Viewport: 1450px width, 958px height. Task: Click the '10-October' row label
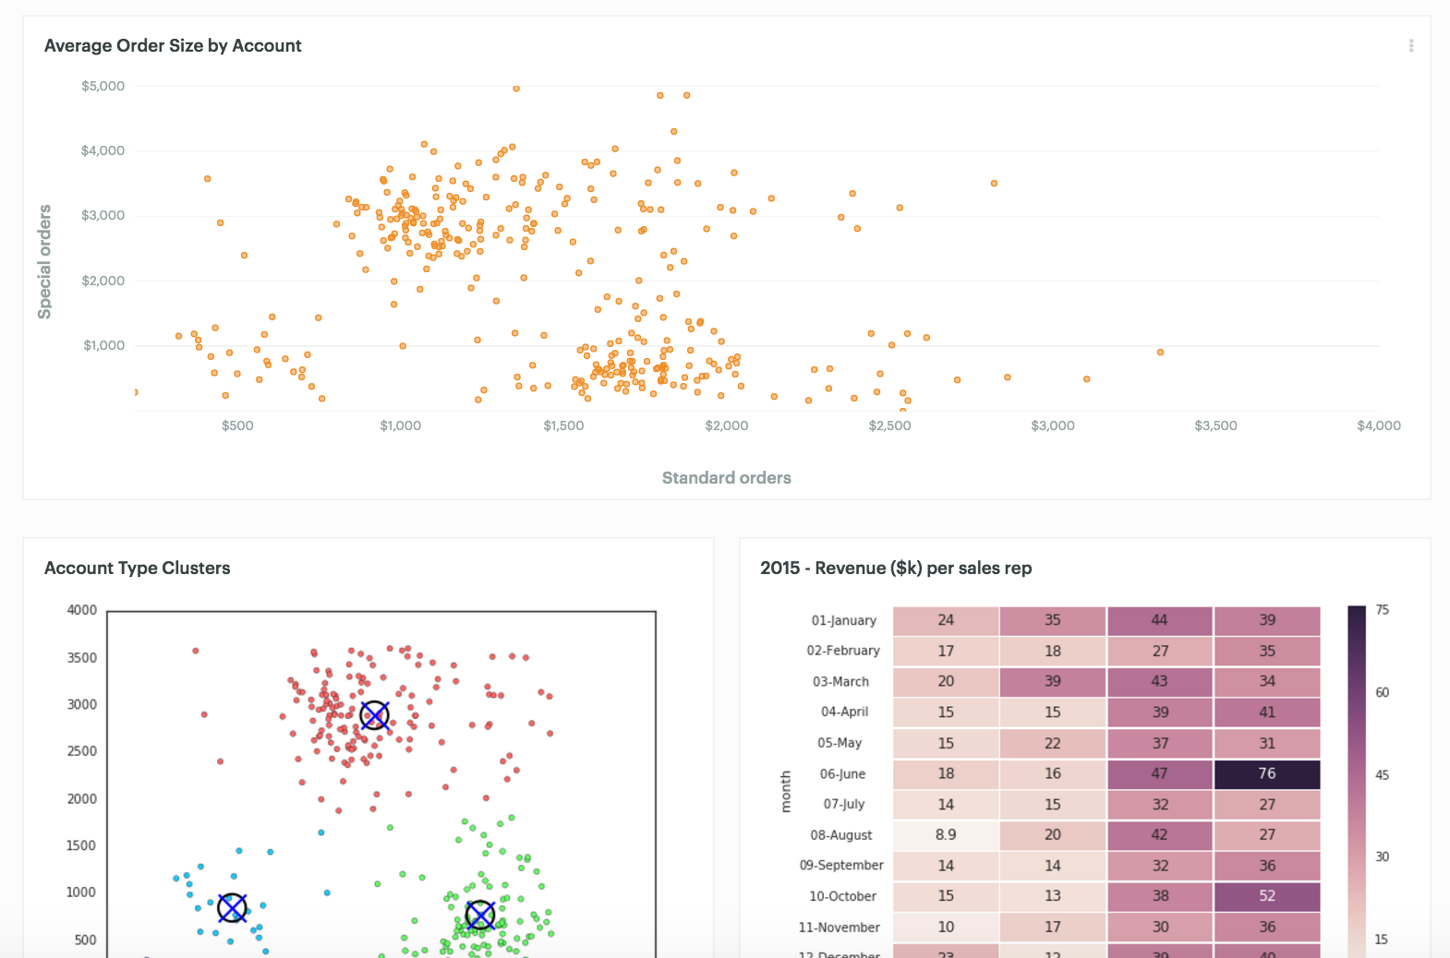[x=842, y=896]
